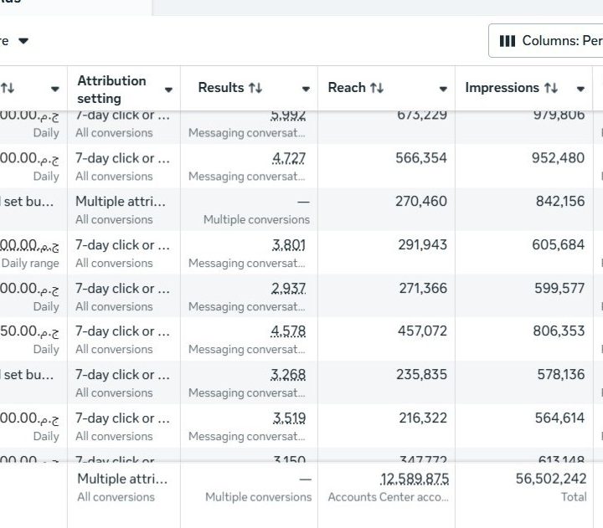Viewport: 603px width, 528px height.
Task: Click the 4,727 results link
Action: pos(289,158)
